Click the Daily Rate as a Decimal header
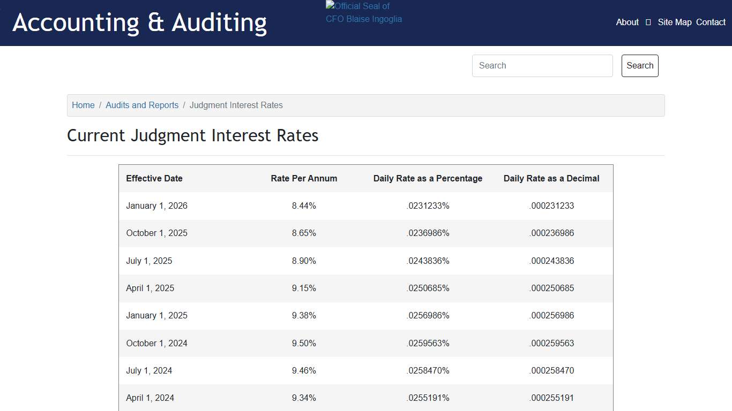 pos(551,178)
